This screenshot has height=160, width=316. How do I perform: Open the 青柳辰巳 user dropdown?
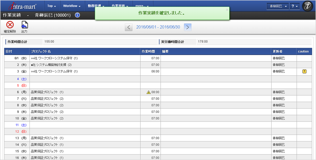click(277, 6)
